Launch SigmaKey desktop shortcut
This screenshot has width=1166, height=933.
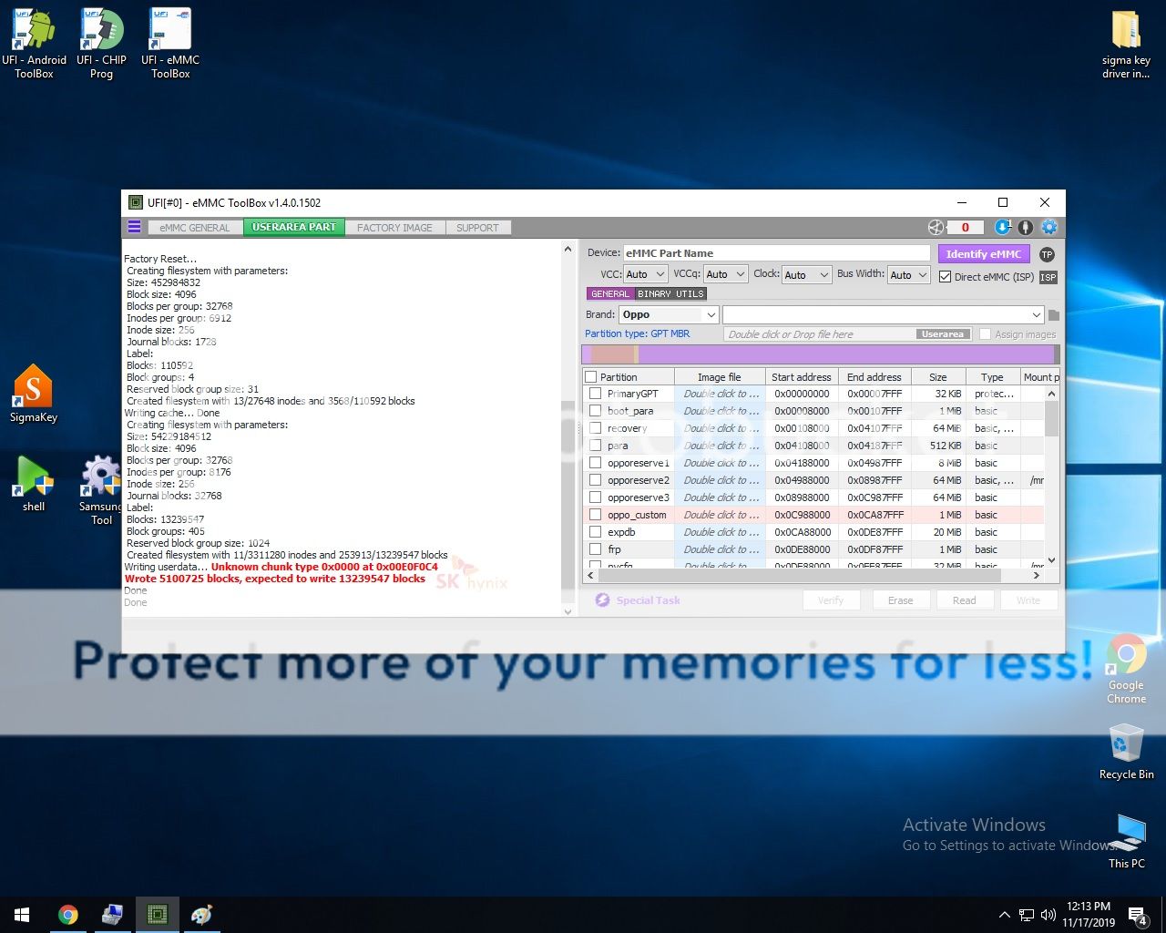coord(34,394)
